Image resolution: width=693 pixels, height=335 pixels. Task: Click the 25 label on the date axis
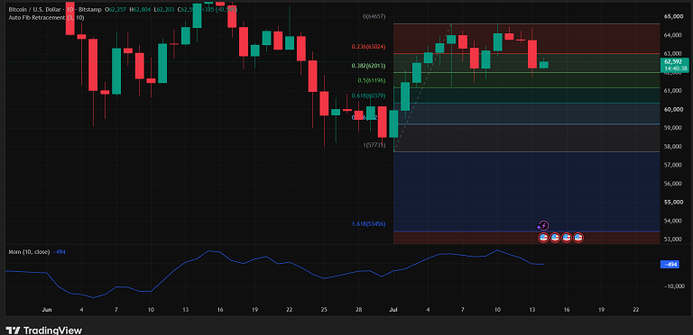click(324, 310)
